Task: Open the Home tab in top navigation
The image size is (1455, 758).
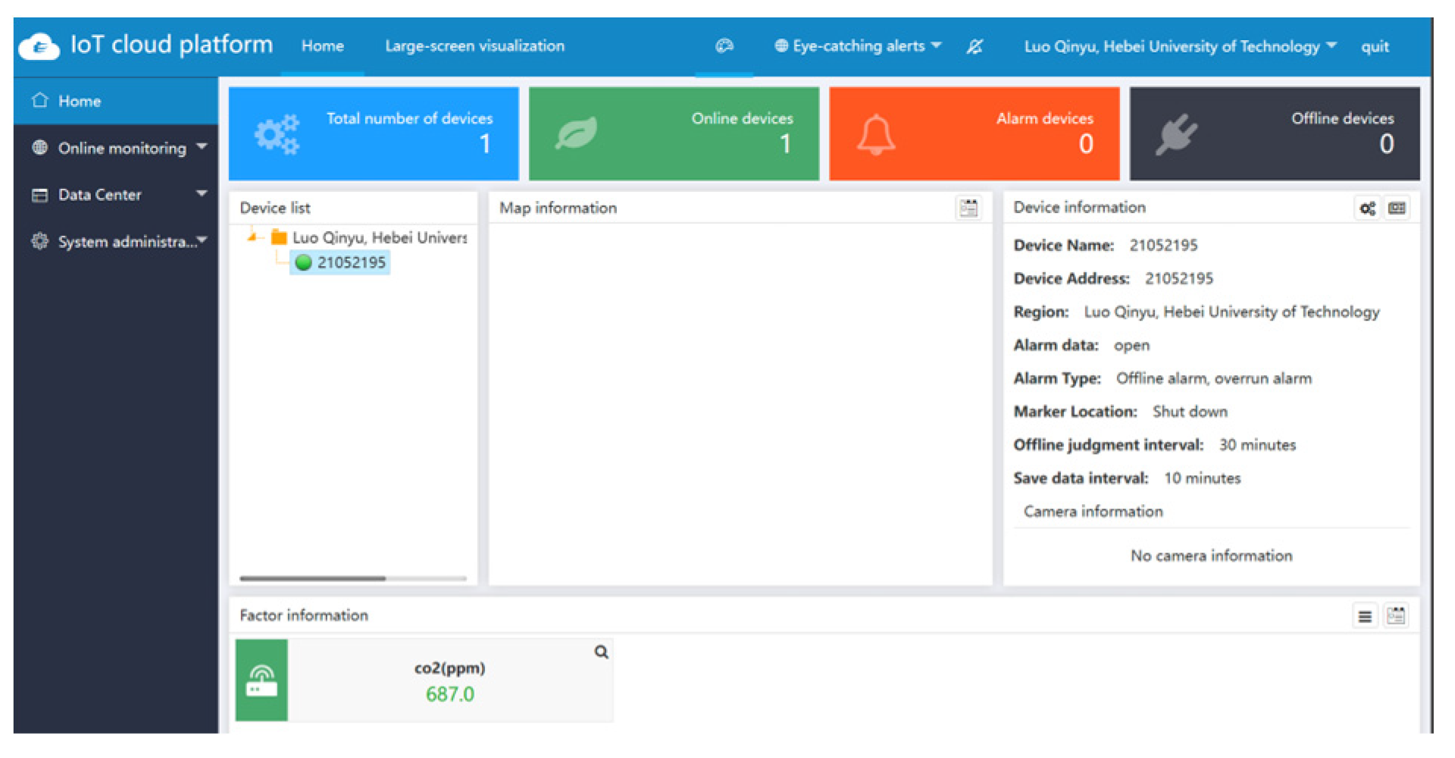Action: point(322,46)
